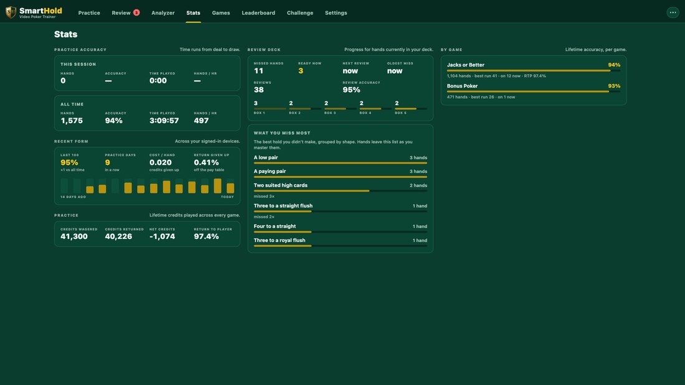Click the Two suited high cards row
685x385 pixels.
point(340,191)
